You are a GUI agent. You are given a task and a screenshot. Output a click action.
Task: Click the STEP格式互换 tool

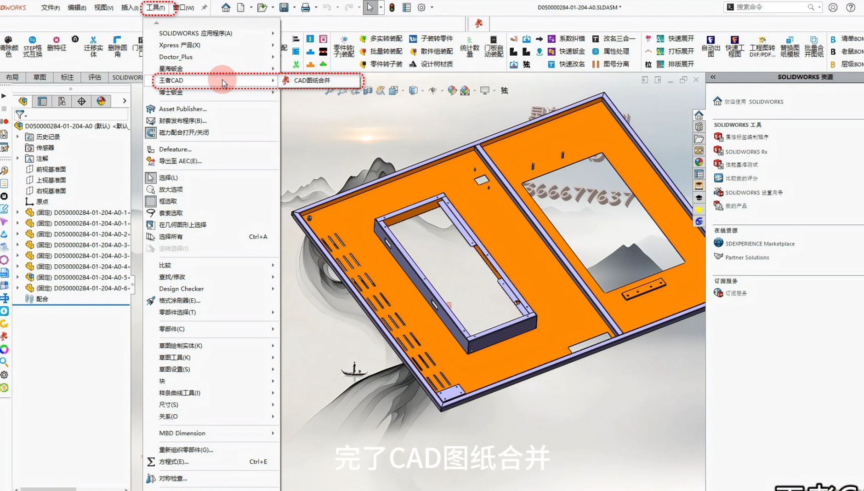pos(32,46)
